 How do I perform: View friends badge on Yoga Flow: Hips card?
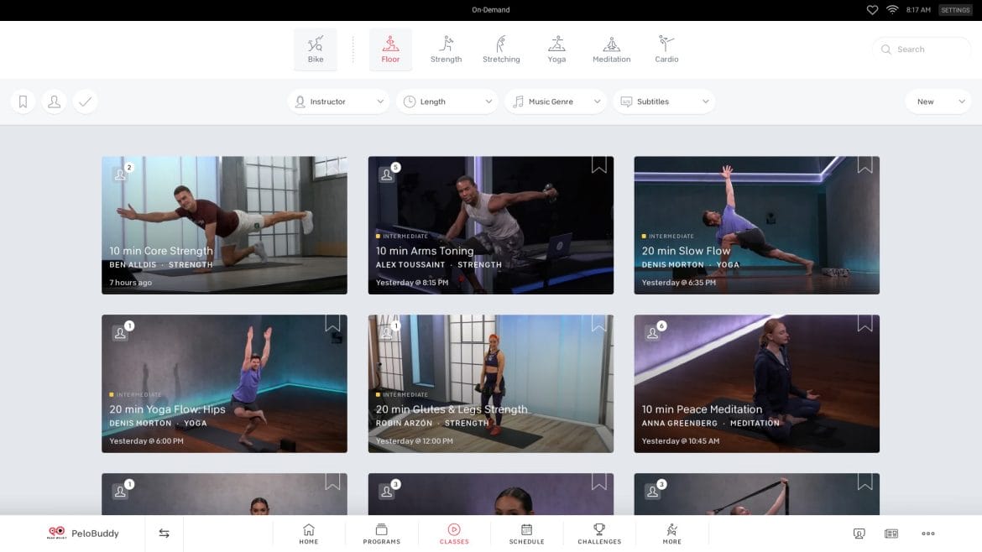(x=123, y=331)
